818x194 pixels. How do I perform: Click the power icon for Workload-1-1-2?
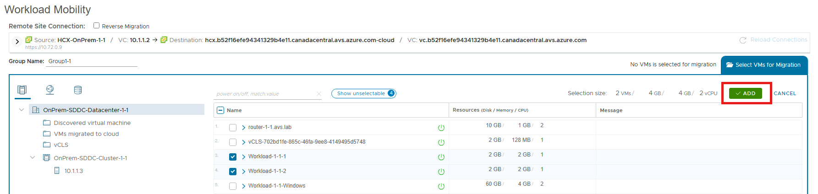point(441,172)
